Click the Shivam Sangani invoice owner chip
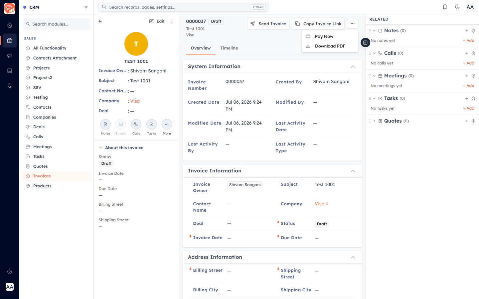479x299 pixels. [245, 185]
